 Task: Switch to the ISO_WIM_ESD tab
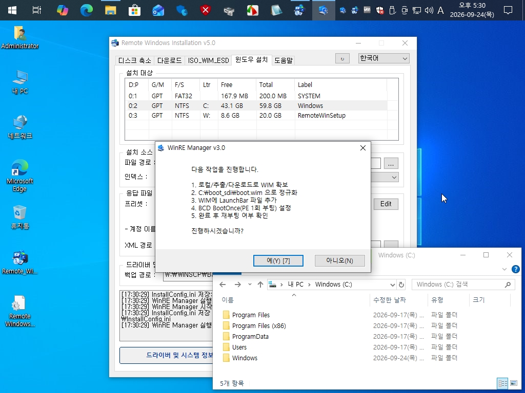click(208, 60)
